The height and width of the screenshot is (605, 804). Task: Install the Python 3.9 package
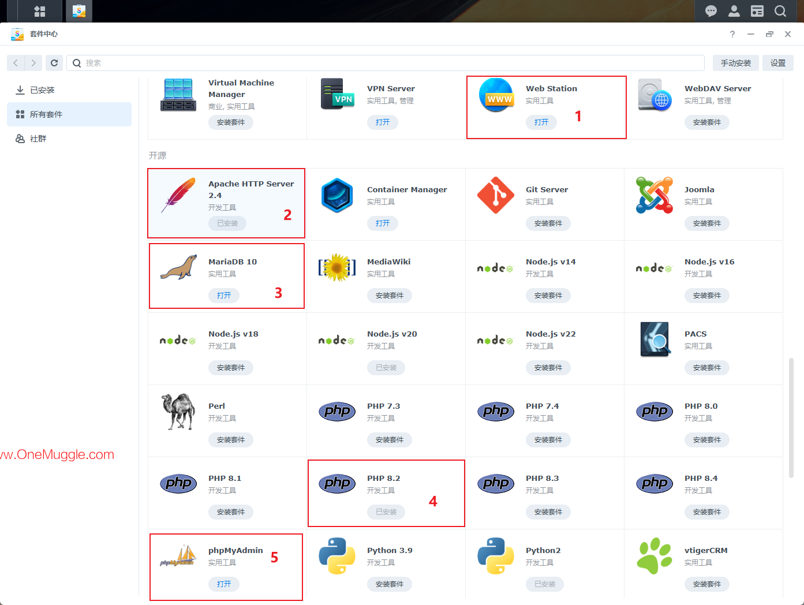(x=390, y=584)
